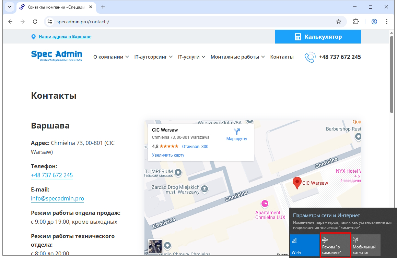
Task: Click the Studio Chmury Chmielna map marker
Action: tap(167, 245)
